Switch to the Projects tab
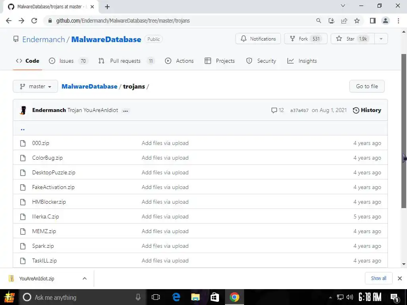The height and width of the screenshot is (305, 407). coord(219,61)
